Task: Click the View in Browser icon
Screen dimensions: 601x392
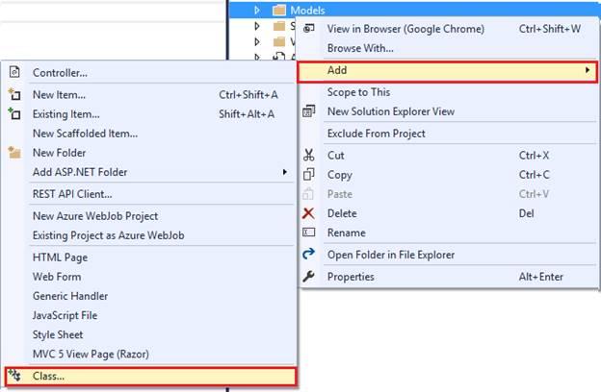Action: coord(309,29)
